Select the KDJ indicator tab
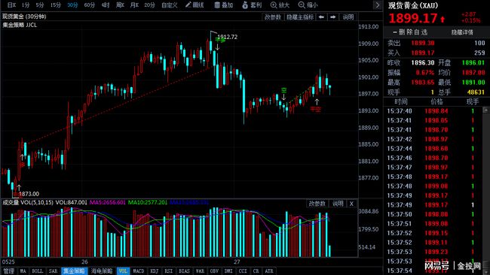The image size is (490, 275). [x=155, y=271]
